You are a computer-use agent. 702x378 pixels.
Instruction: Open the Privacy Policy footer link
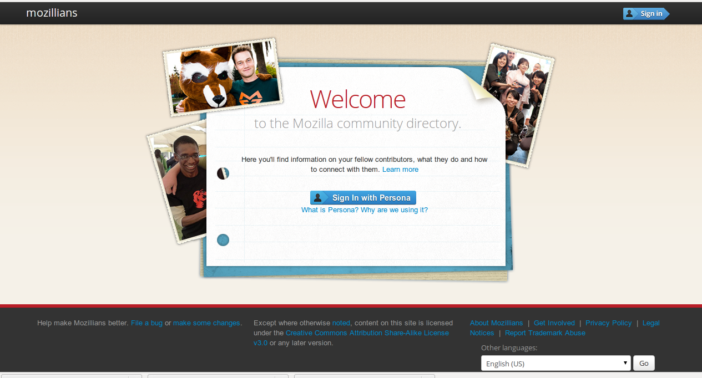coord(608,323)
